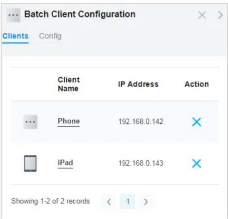Collapse the panel with the right chevron in the header
Screen dimensions: 228x219
[x=221, y=15]
